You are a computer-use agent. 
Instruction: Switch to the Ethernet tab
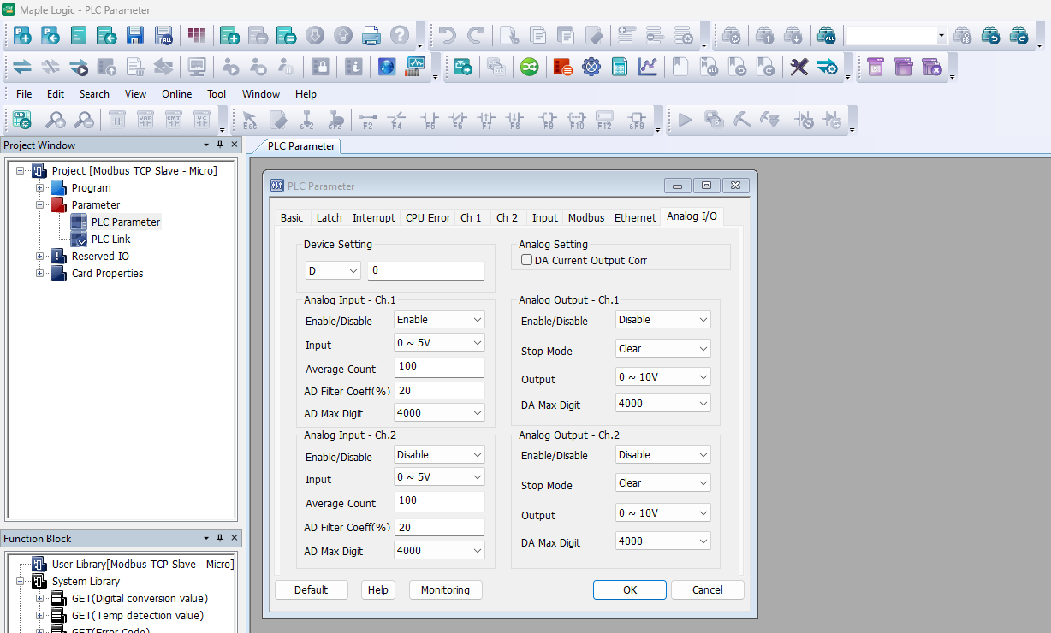pos(635,217)
